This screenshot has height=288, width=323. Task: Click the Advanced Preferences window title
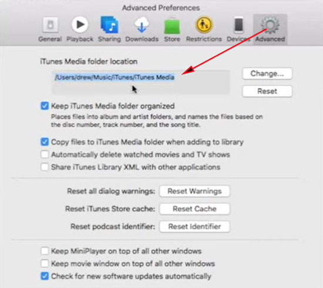pyautogui.click(x=161, y=8)
